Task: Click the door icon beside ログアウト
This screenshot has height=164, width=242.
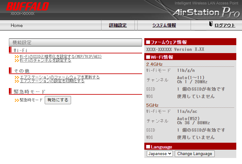Action: click(x=211, y=25)
